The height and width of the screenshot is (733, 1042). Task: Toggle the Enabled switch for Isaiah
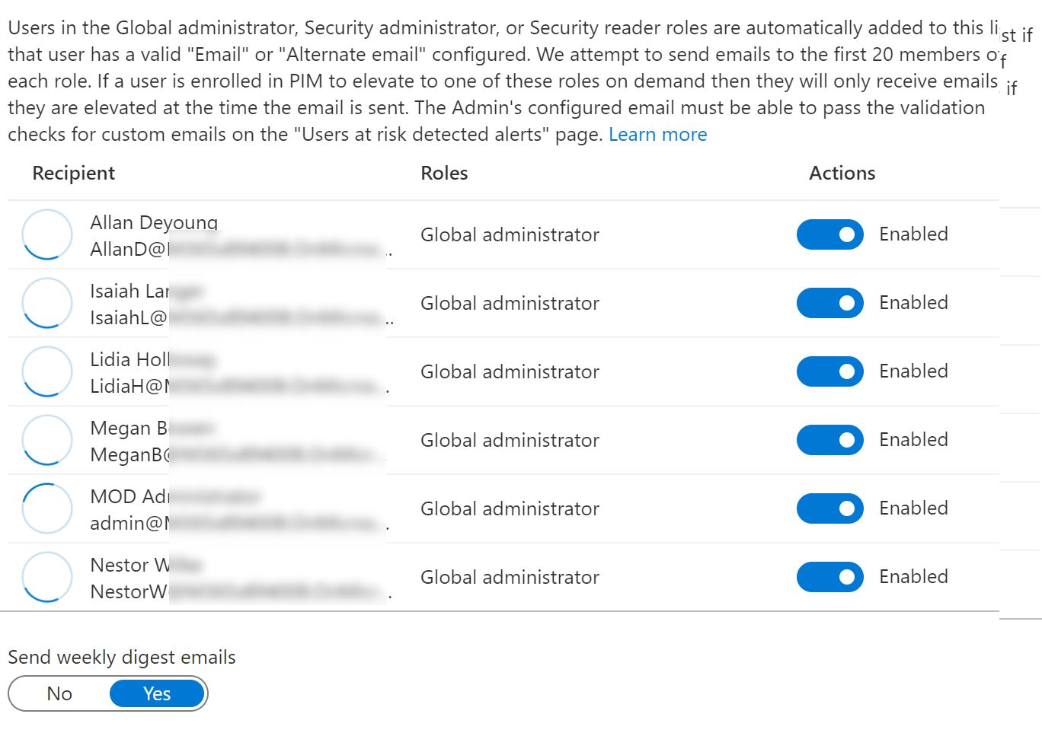point(829,303)
